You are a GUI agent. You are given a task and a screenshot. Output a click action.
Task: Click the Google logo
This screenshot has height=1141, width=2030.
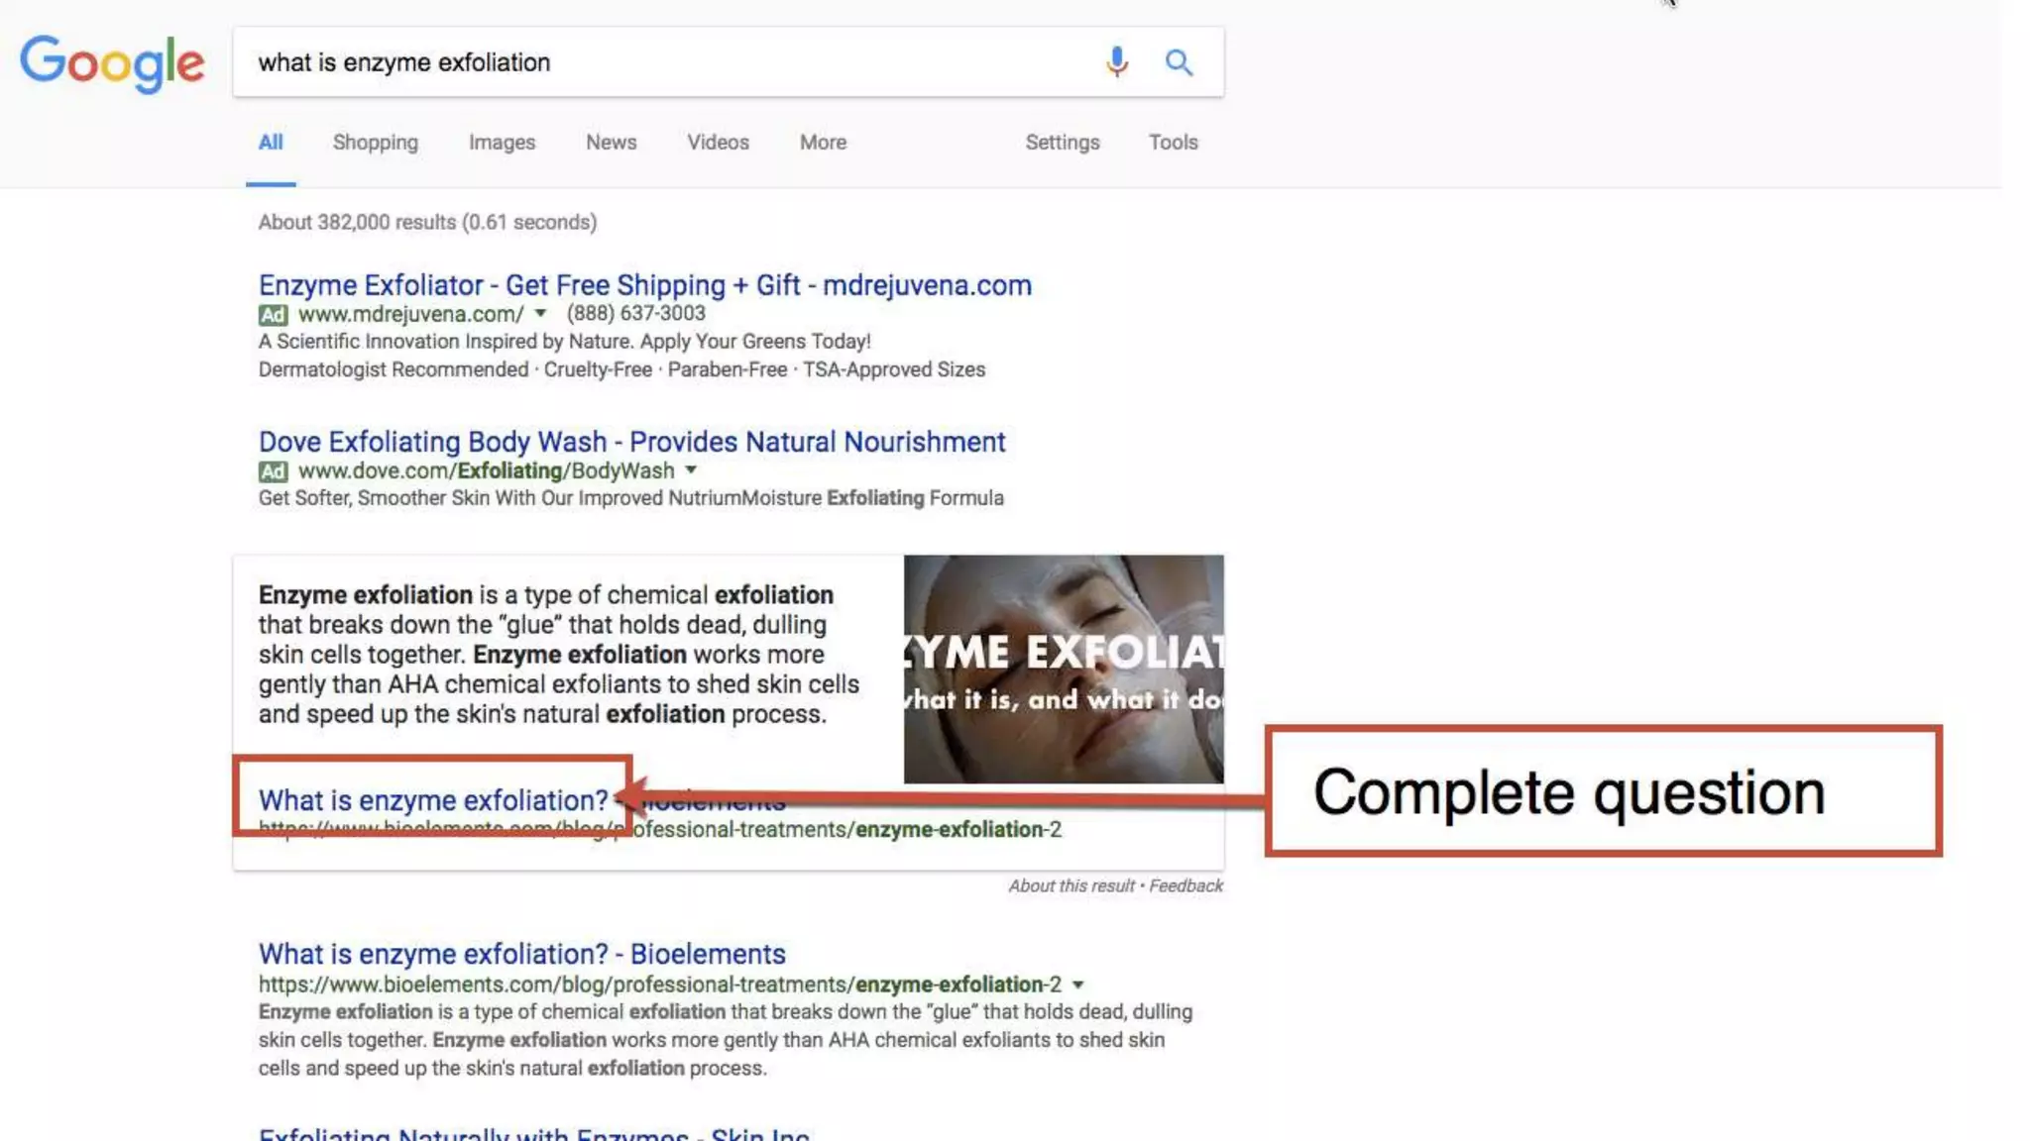[112, 62]
